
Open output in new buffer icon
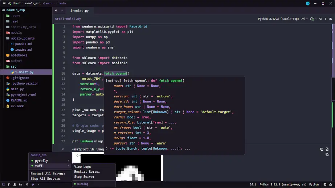pos(327,149)
